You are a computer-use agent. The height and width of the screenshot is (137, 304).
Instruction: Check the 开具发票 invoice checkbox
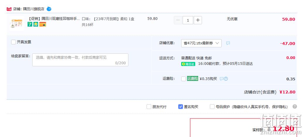(x=13, y=42)
